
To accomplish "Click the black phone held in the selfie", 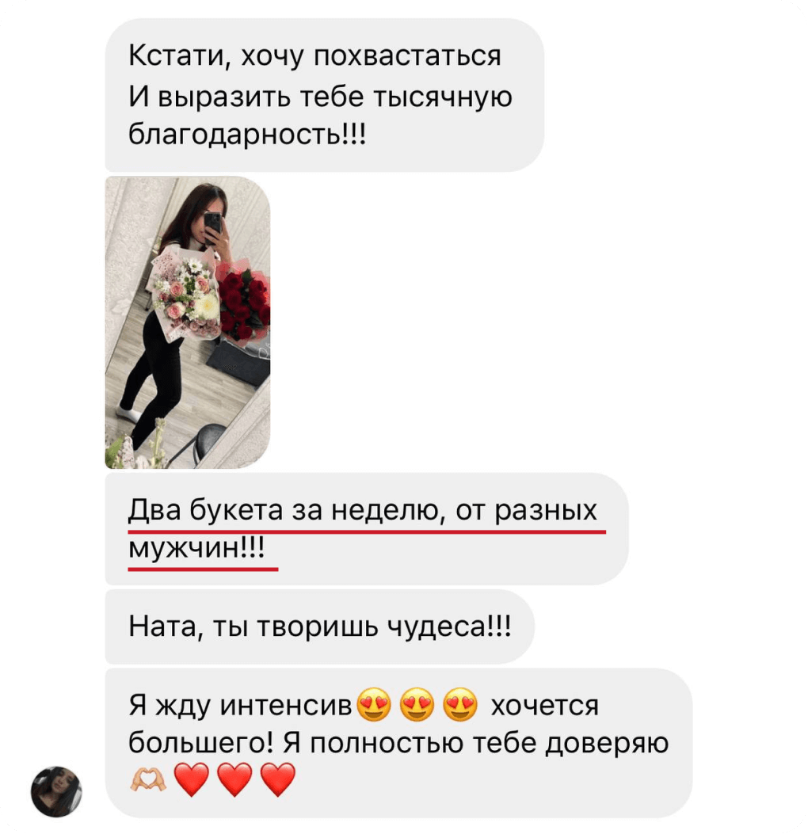I will (x=213, y=227).
